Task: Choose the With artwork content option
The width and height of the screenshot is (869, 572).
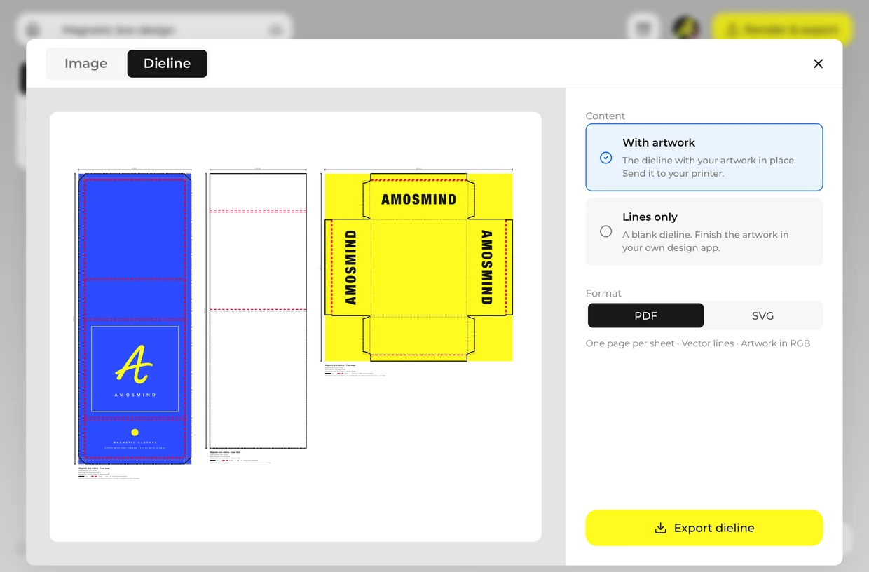Action: (x=704, y=158)
